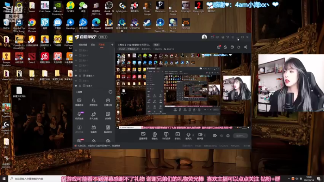Hide the 摄像头 1 source

[76, 76]
